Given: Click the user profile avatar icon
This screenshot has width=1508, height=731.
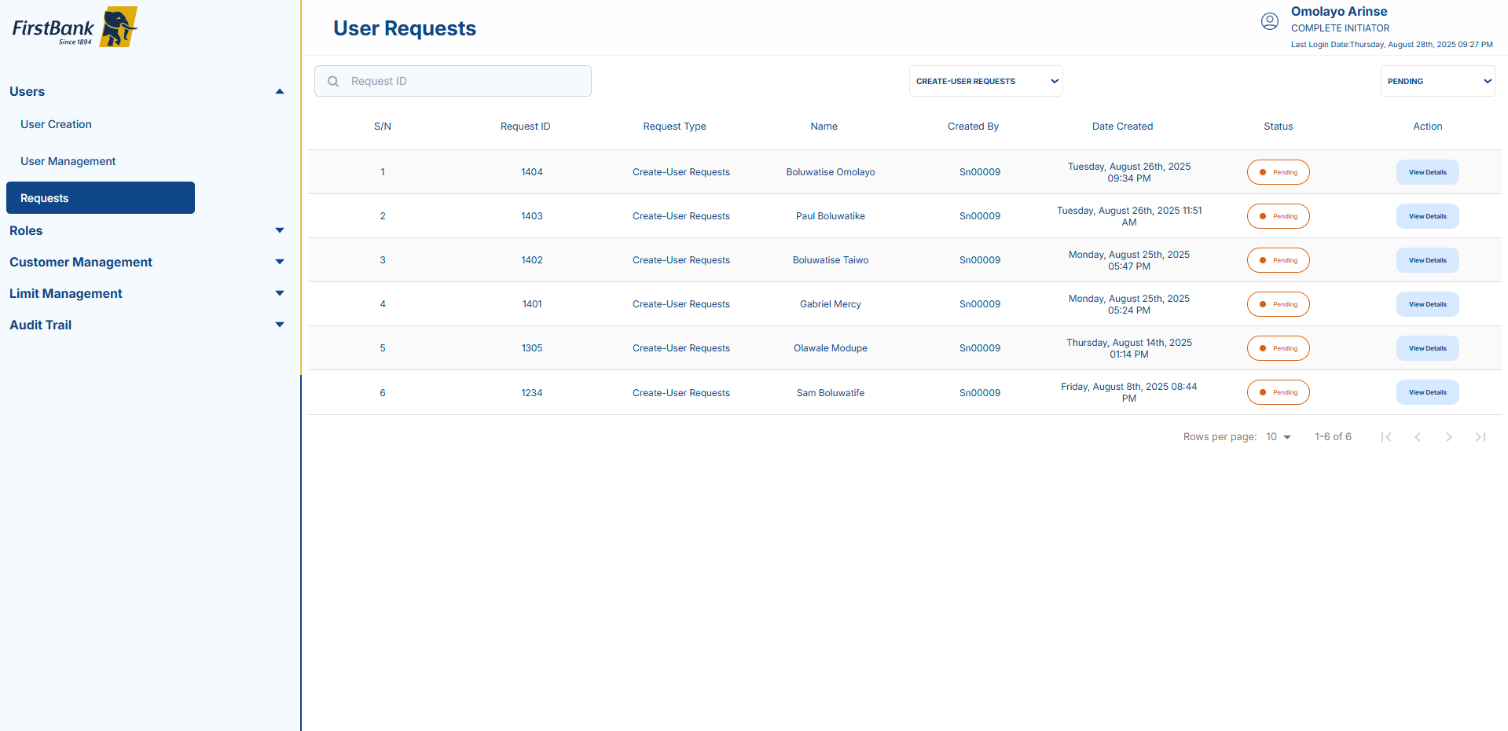Looking at the screenshot, I should pyautogui.click(x=1269, y=21).
